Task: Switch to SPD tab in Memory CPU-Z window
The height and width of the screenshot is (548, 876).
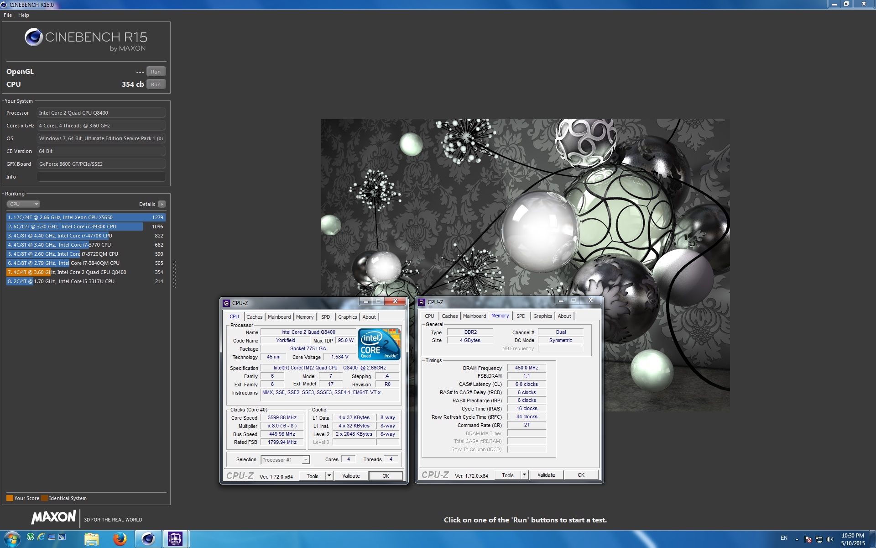Action: click(x=521, y=316)
